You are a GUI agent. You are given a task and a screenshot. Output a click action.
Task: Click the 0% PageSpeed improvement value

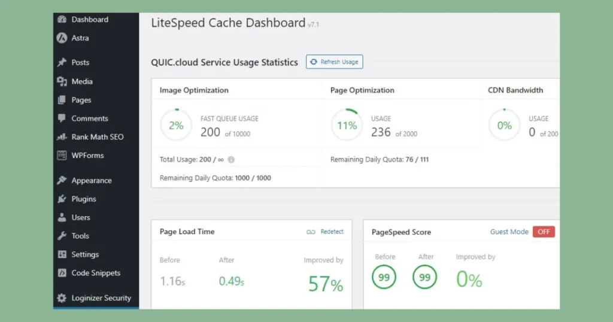click(469, 280)
